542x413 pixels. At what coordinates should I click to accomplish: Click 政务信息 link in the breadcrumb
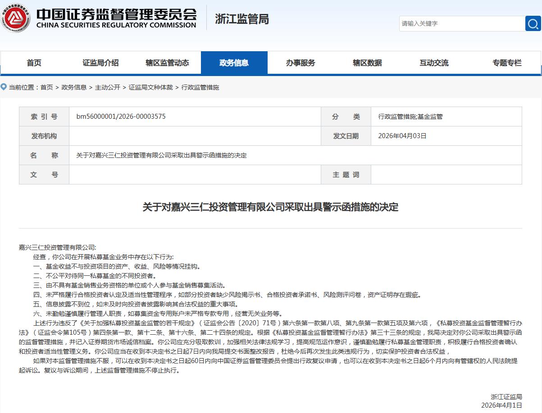point(74,87)
